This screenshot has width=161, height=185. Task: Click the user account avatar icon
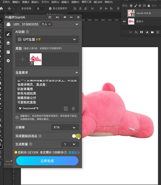8,24
